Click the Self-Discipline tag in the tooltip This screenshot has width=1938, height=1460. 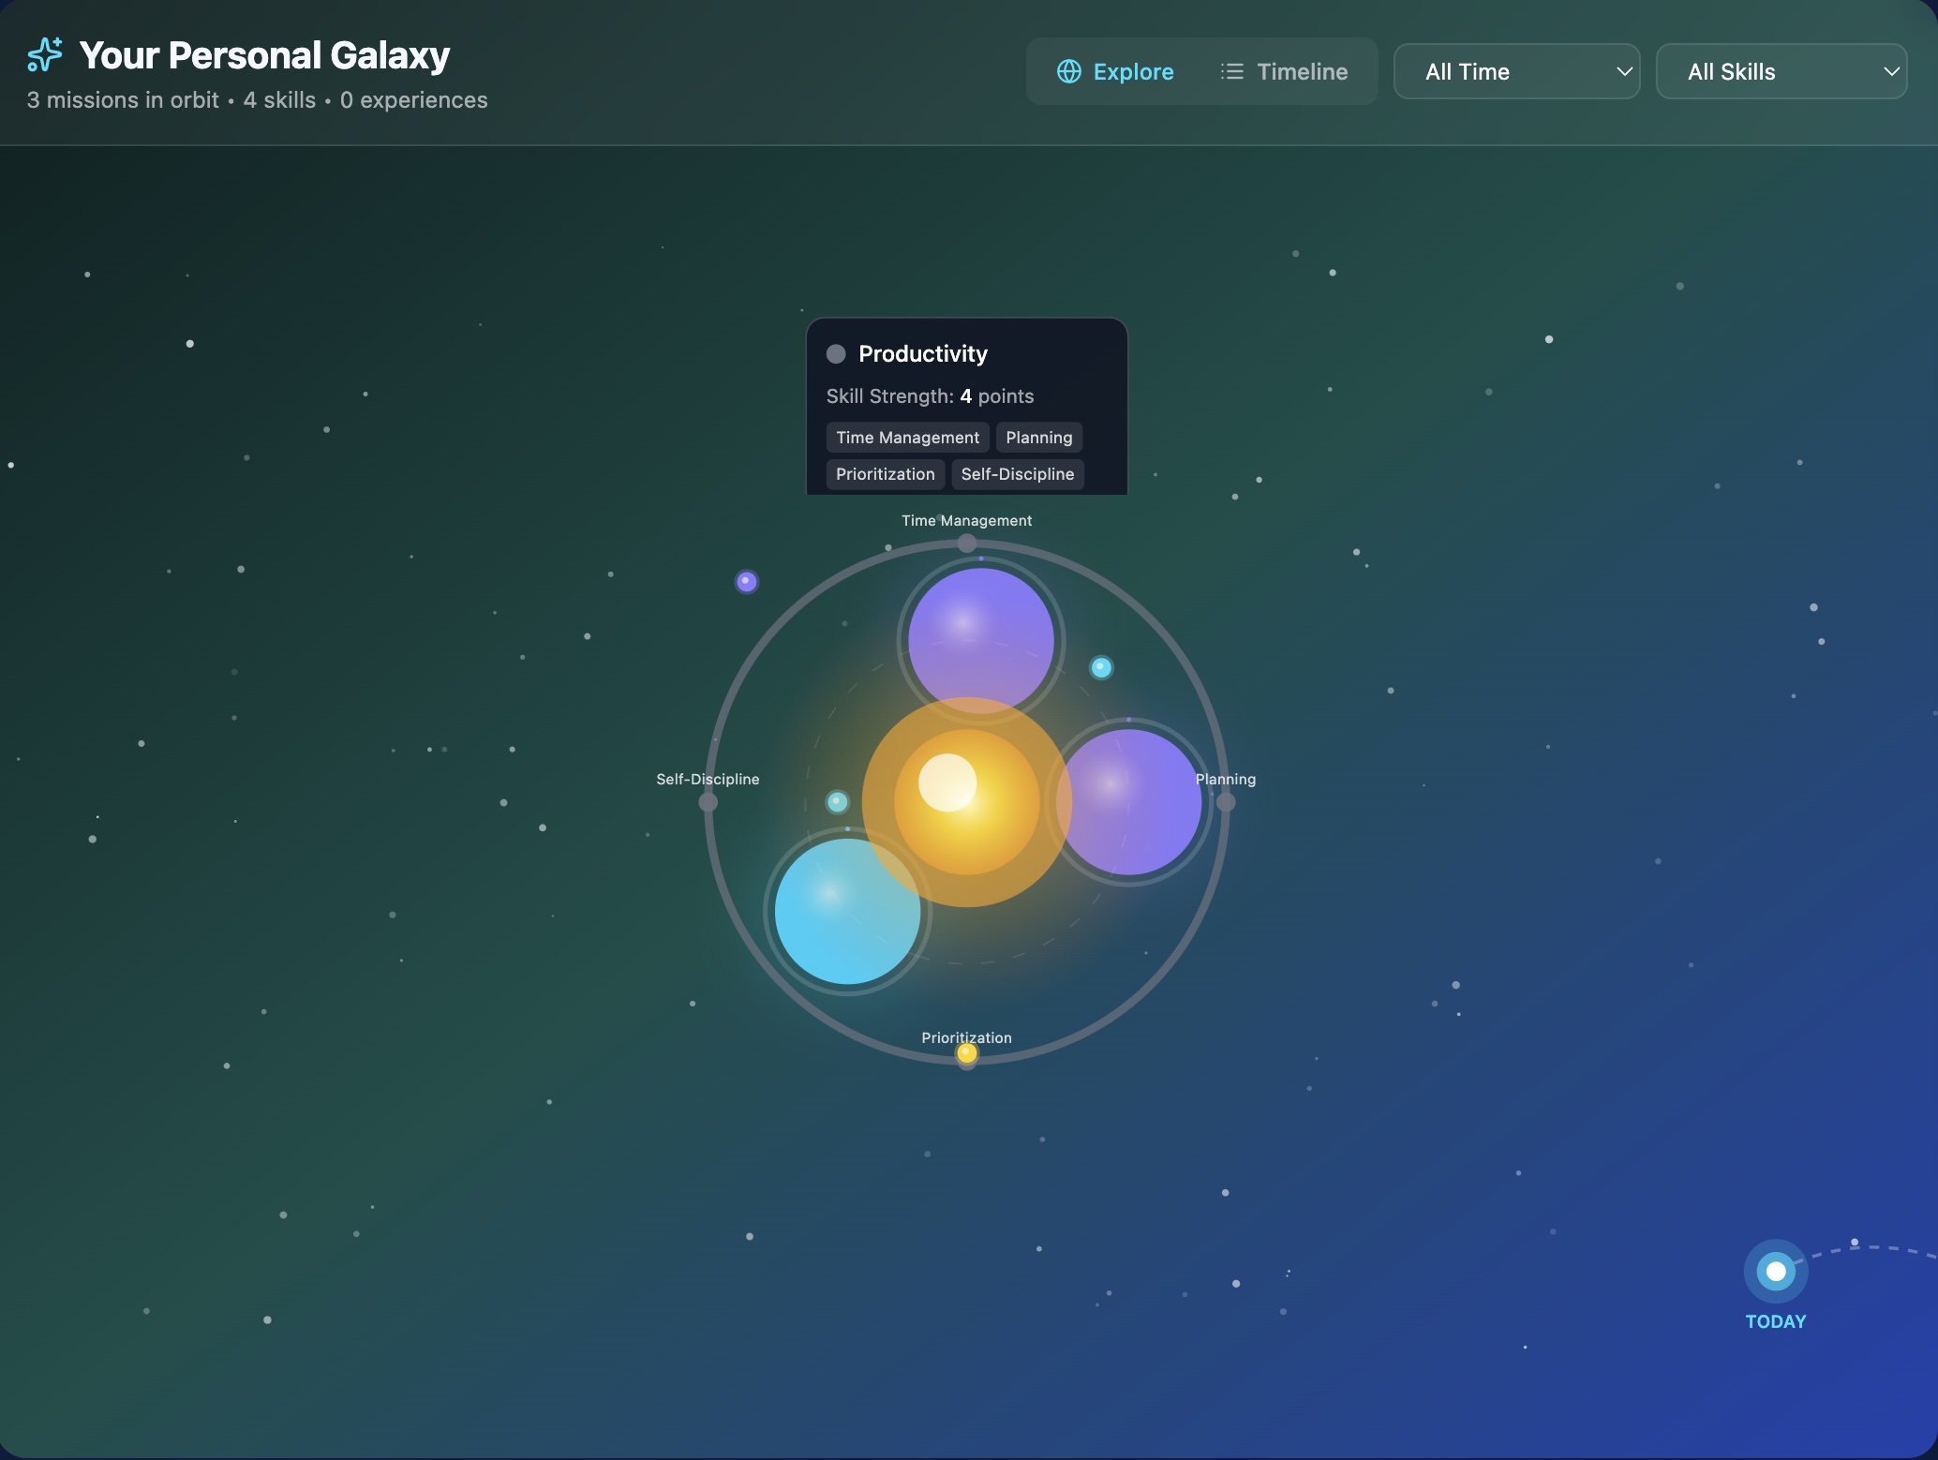pyautogui.click(x=1017, y=474)
